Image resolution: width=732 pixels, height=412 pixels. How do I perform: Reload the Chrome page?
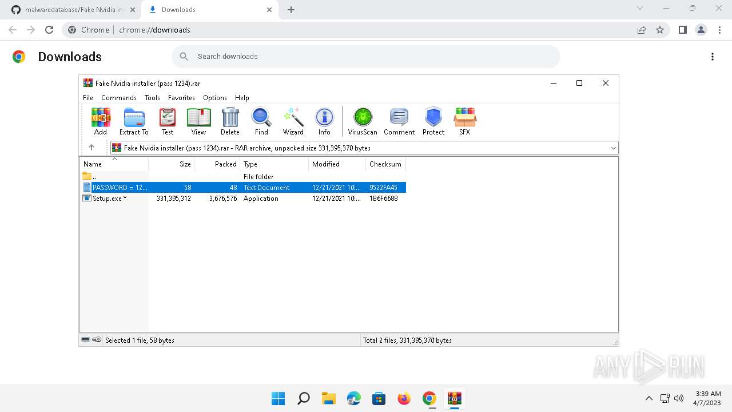[x=49, y=30]
